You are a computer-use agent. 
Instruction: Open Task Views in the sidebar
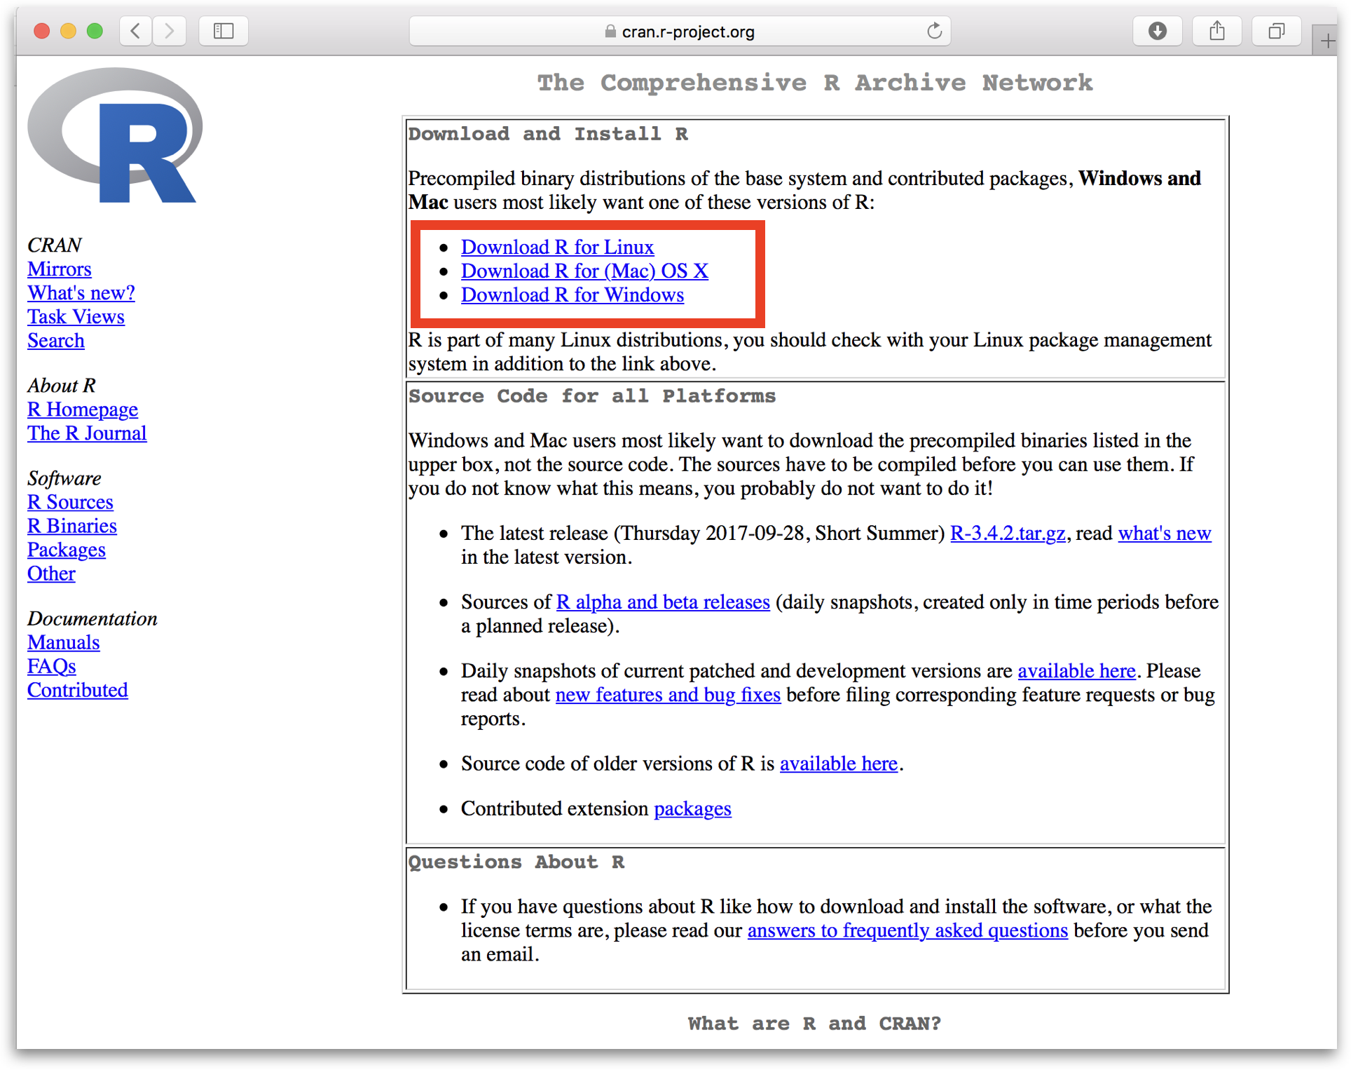pos(76,317)
